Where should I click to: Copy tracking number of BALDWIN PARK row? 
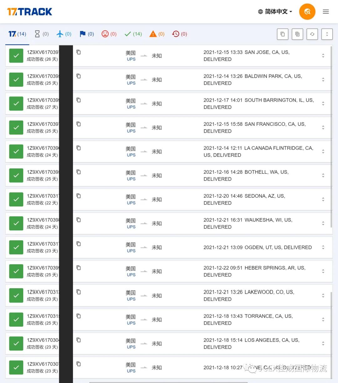coord(79,76)
